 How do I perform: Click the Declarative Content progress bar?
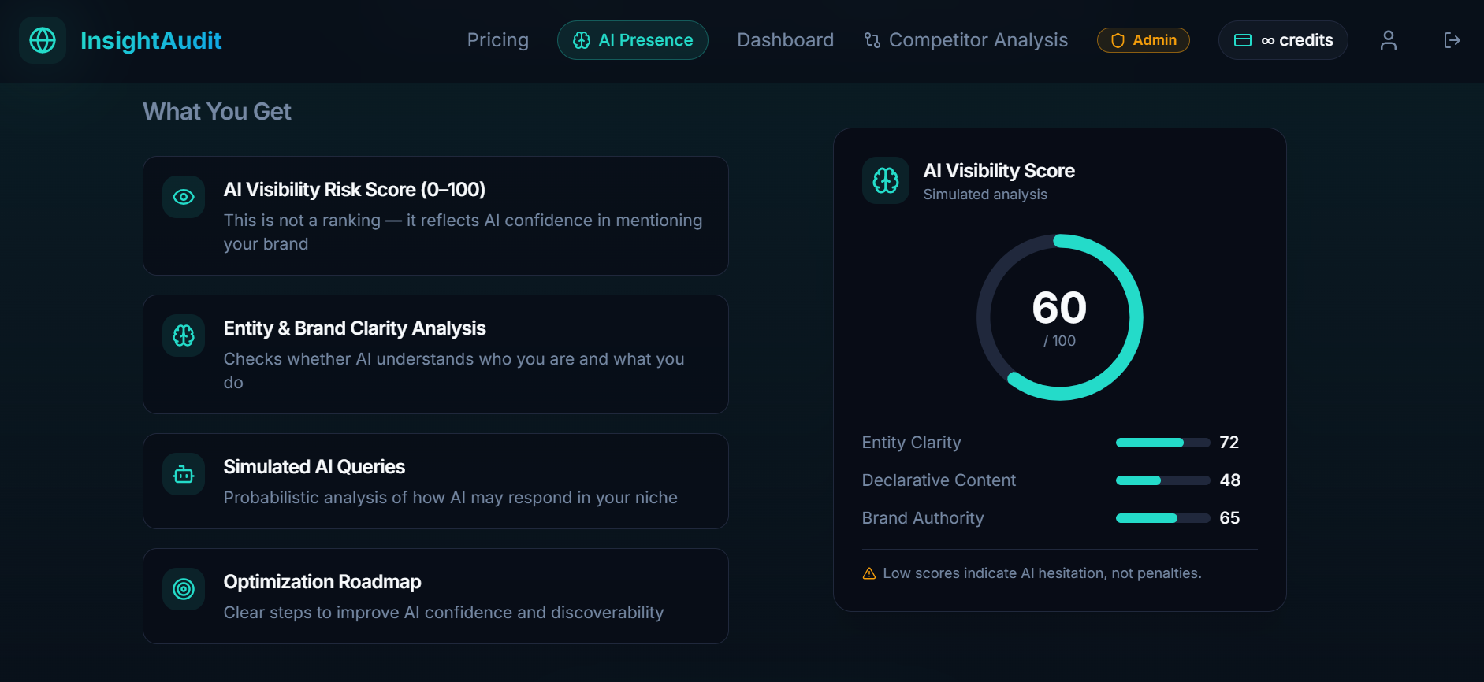tap(1162, 480)
